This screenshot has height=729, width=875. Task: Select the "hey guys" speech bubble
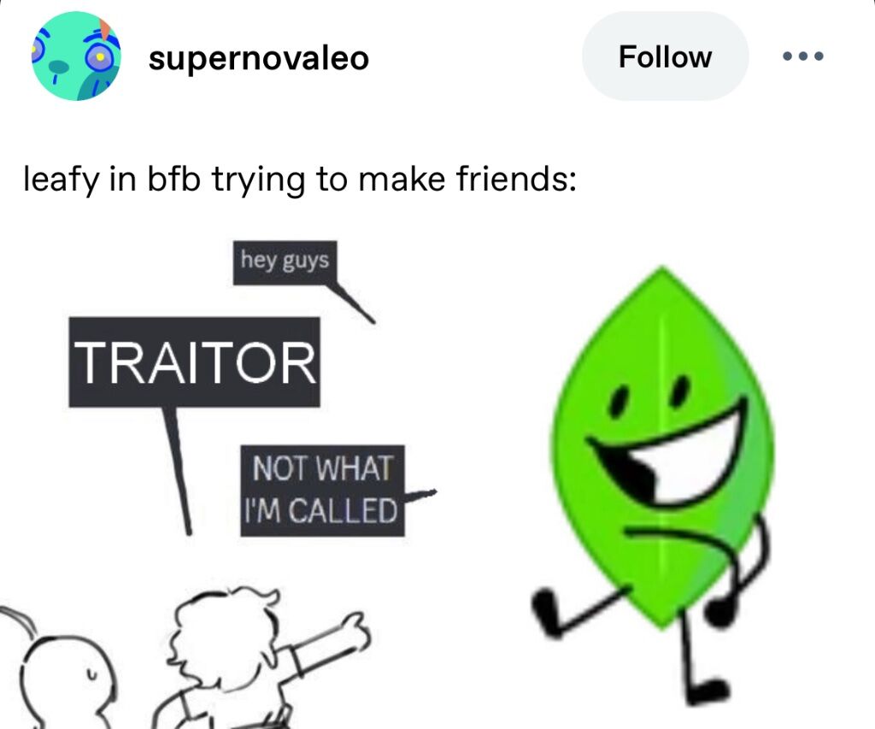[x=285, y=262]
